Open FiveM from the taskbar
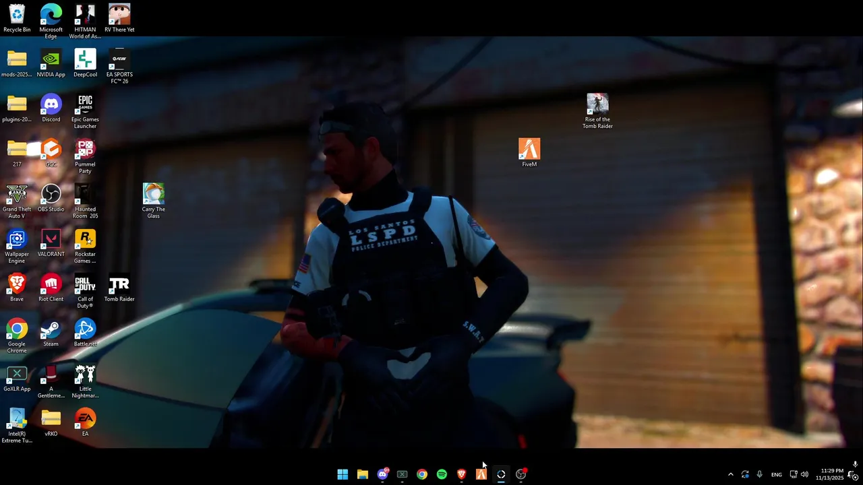This screenshot has height=485, width=863. (x=481, y=474)
